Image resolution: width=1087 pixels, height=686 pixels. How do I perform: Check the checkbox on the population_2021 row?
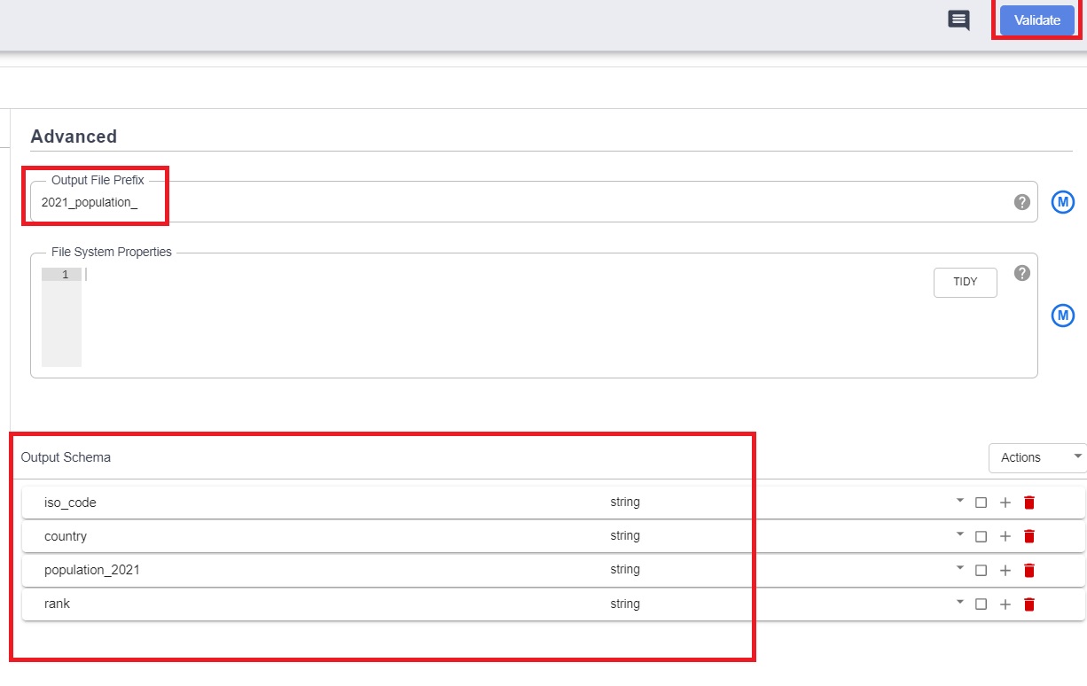980,570
